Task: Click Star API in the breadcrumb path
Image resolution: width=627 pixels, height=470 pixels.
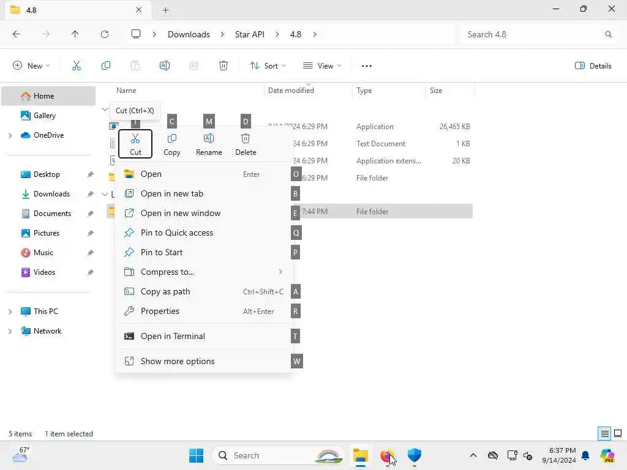Action: coord(250,34)
